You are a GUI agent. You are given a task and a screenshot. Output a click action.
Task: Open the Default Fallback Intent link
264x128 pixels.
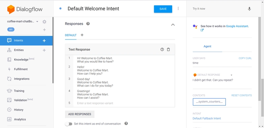point(207,118)
